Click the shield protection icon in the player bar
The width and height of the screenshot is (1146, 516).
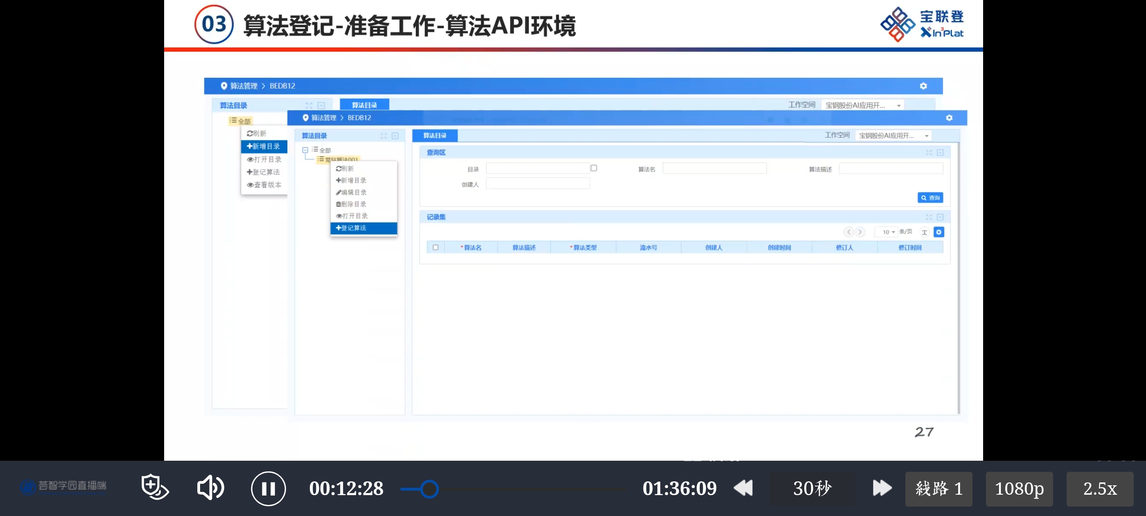click(x=154, y=487)
